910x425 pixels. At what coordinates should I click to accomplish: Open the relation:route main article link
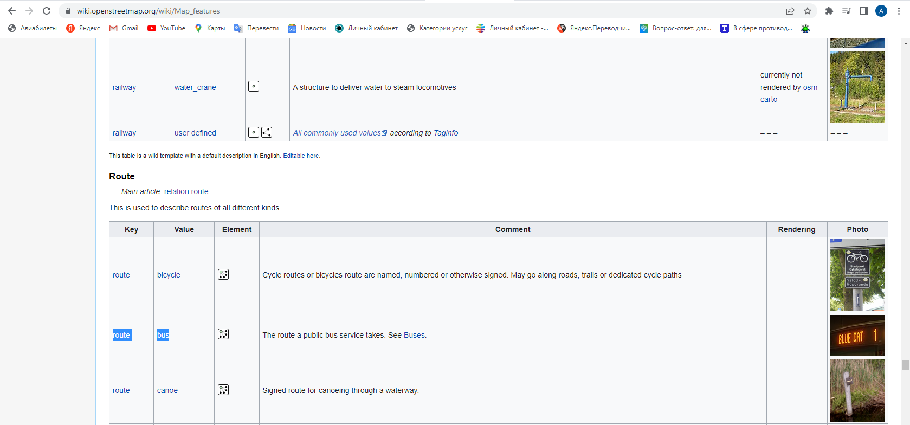click(186, 191)
